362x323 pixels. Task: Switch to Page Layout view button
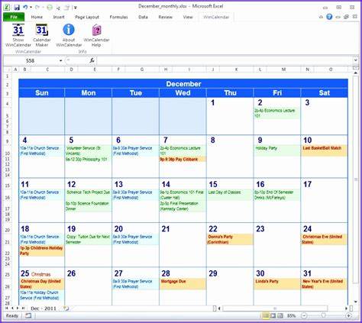click(273, 316)
